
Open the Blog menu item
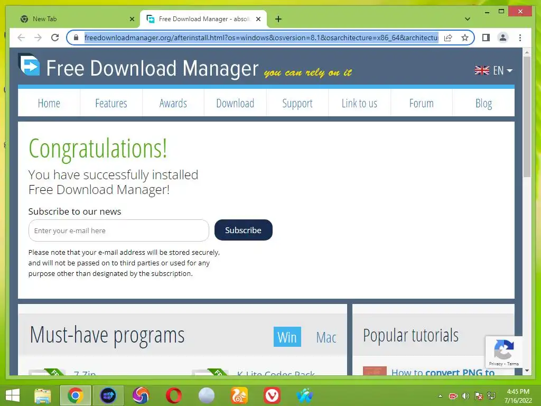483,103
